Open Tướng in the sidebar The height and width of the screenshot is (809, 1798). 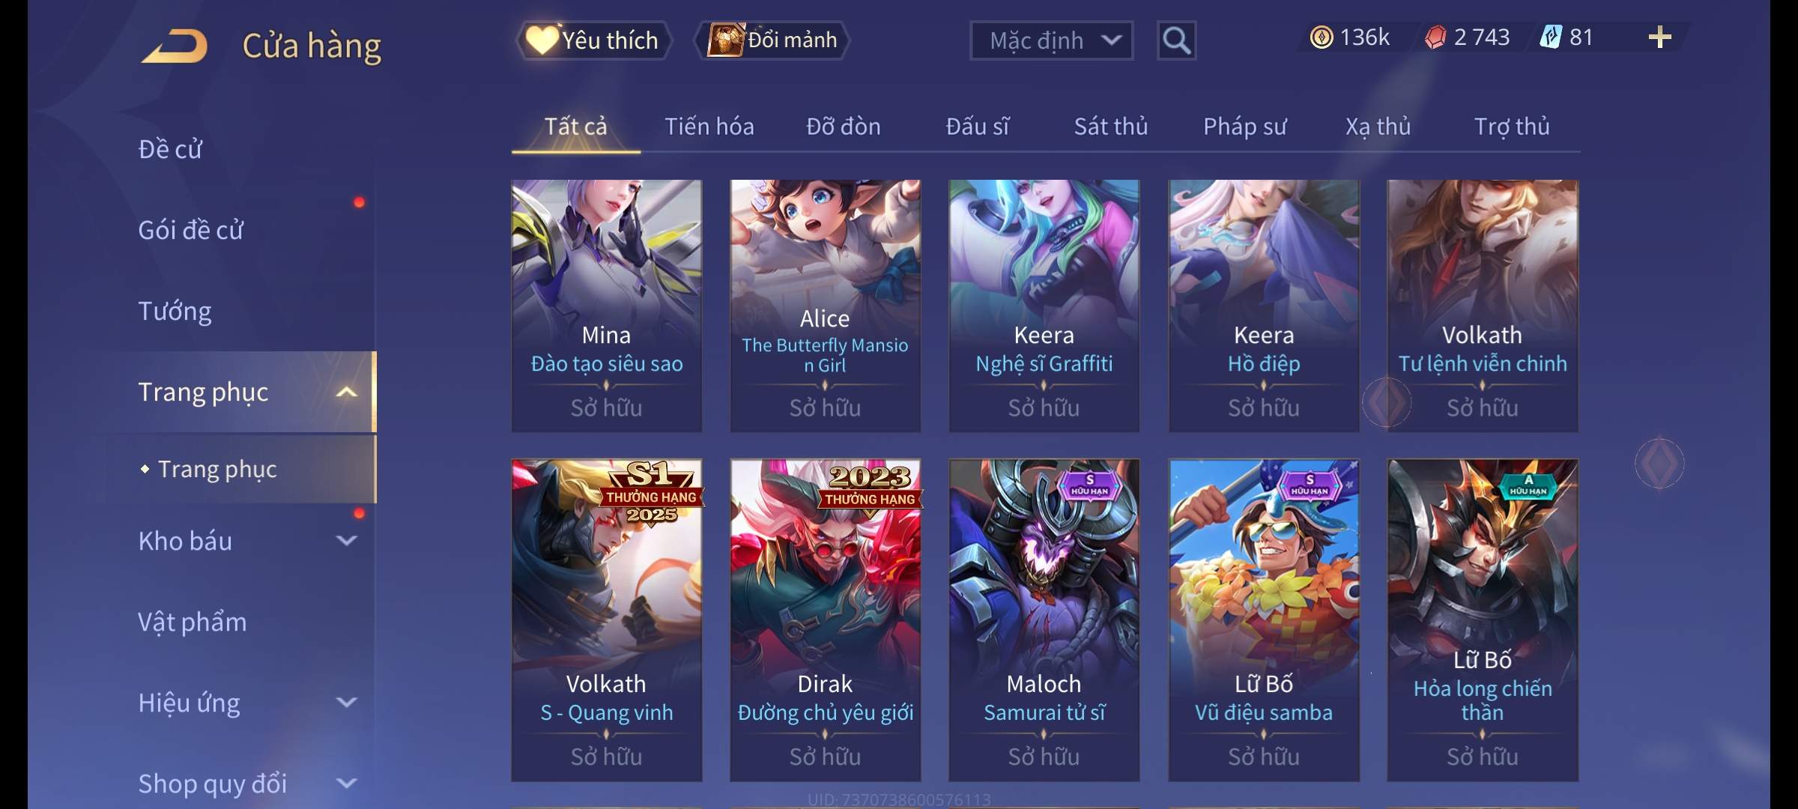(175, 311)
